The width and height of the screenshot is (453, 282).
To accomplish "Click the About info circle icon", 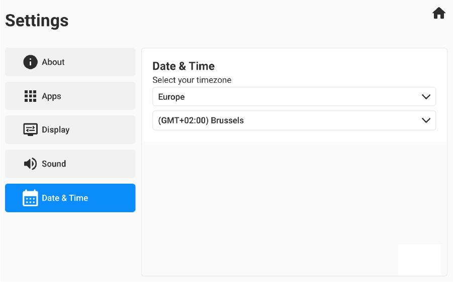I will pos(30,62).
